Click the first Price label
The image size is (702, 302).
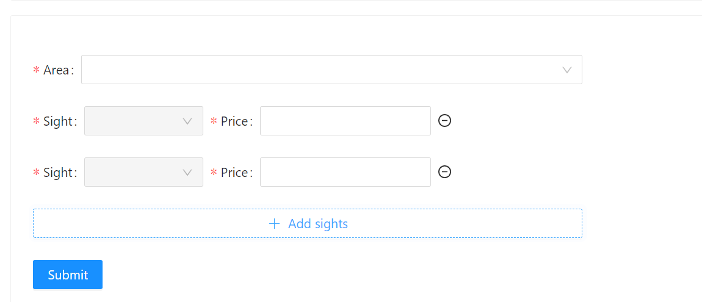(x=234, y=121)
